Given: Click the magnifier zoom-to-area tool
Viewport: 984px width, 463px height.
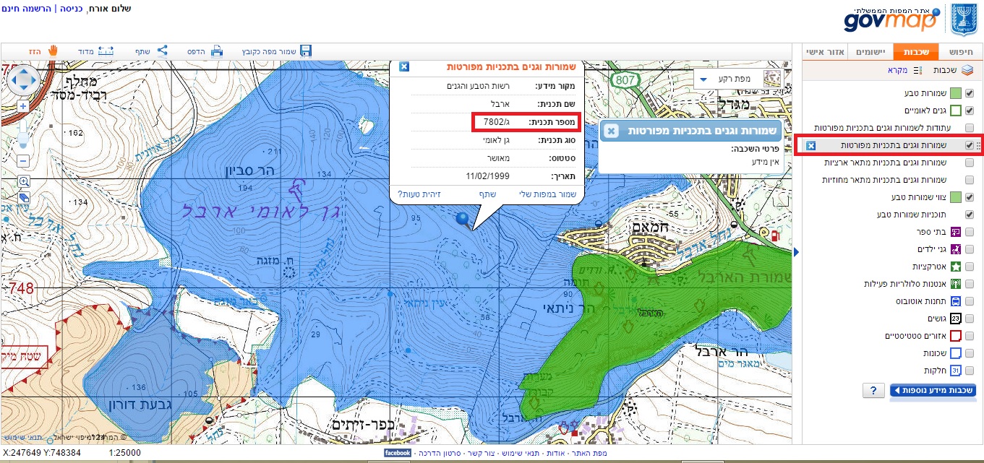Looking at the screenshot, I should click(x=23, y=181).
